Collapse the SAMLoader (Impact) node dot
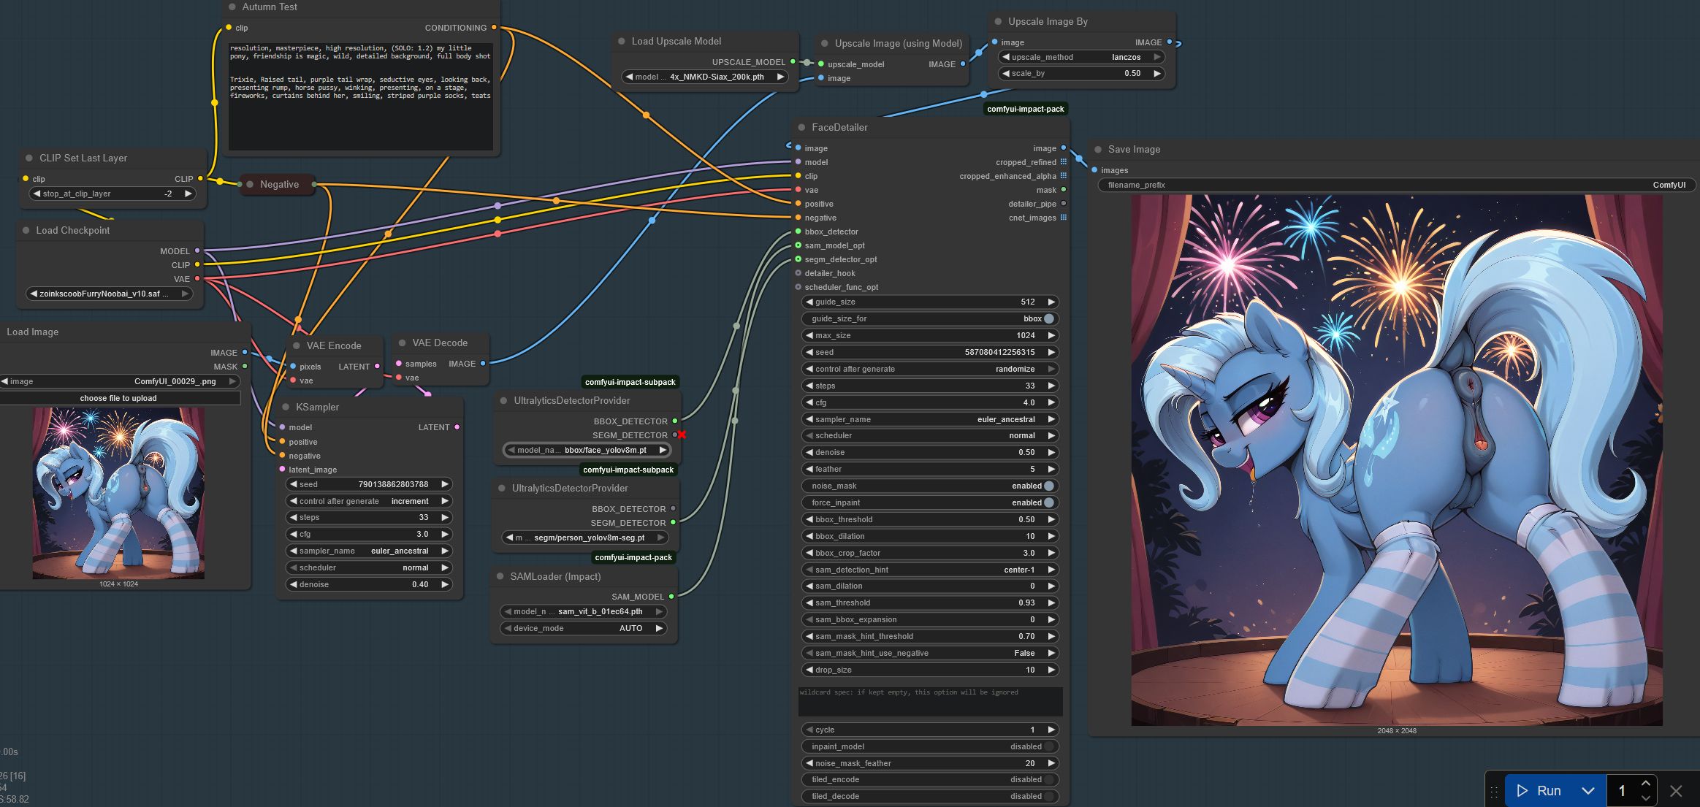 pyautogui.click(x=500, y=577)
